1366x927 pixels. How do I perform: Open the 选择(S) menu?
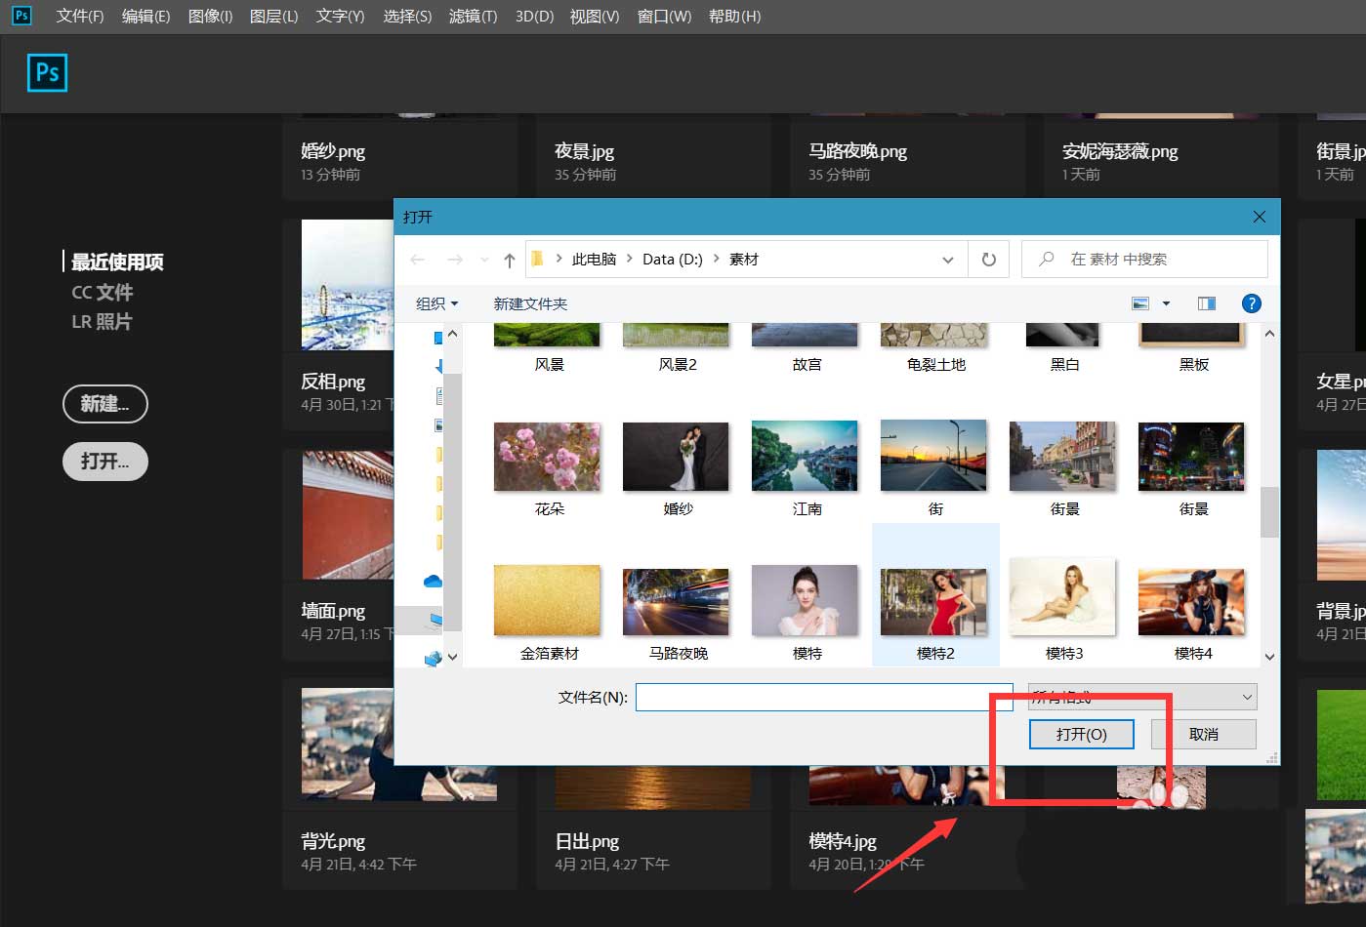(407, 17)
